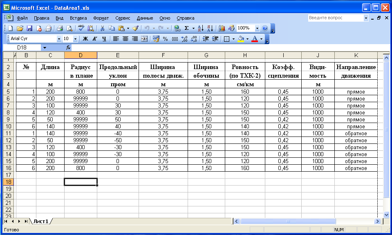The width and height of the screenshot is (392, 235).
Task: Open the Fill Color yellow bucket
Action: [x=241, y=39]
